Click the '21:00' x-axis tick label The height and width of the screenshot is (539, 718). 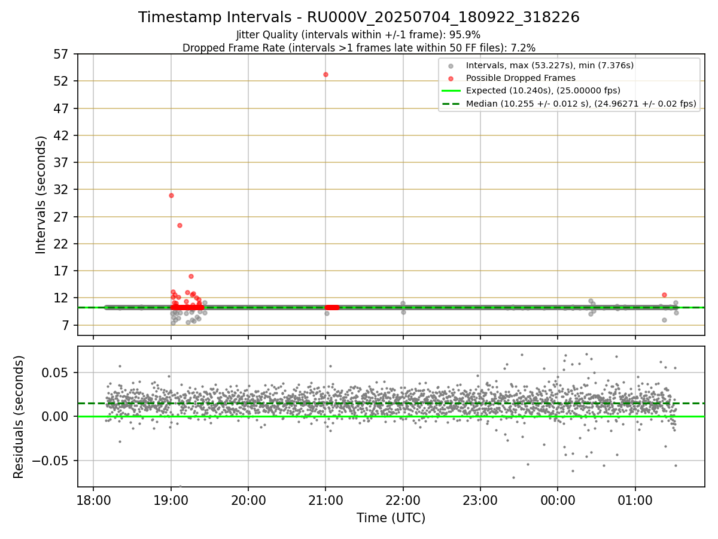[325, 499]
